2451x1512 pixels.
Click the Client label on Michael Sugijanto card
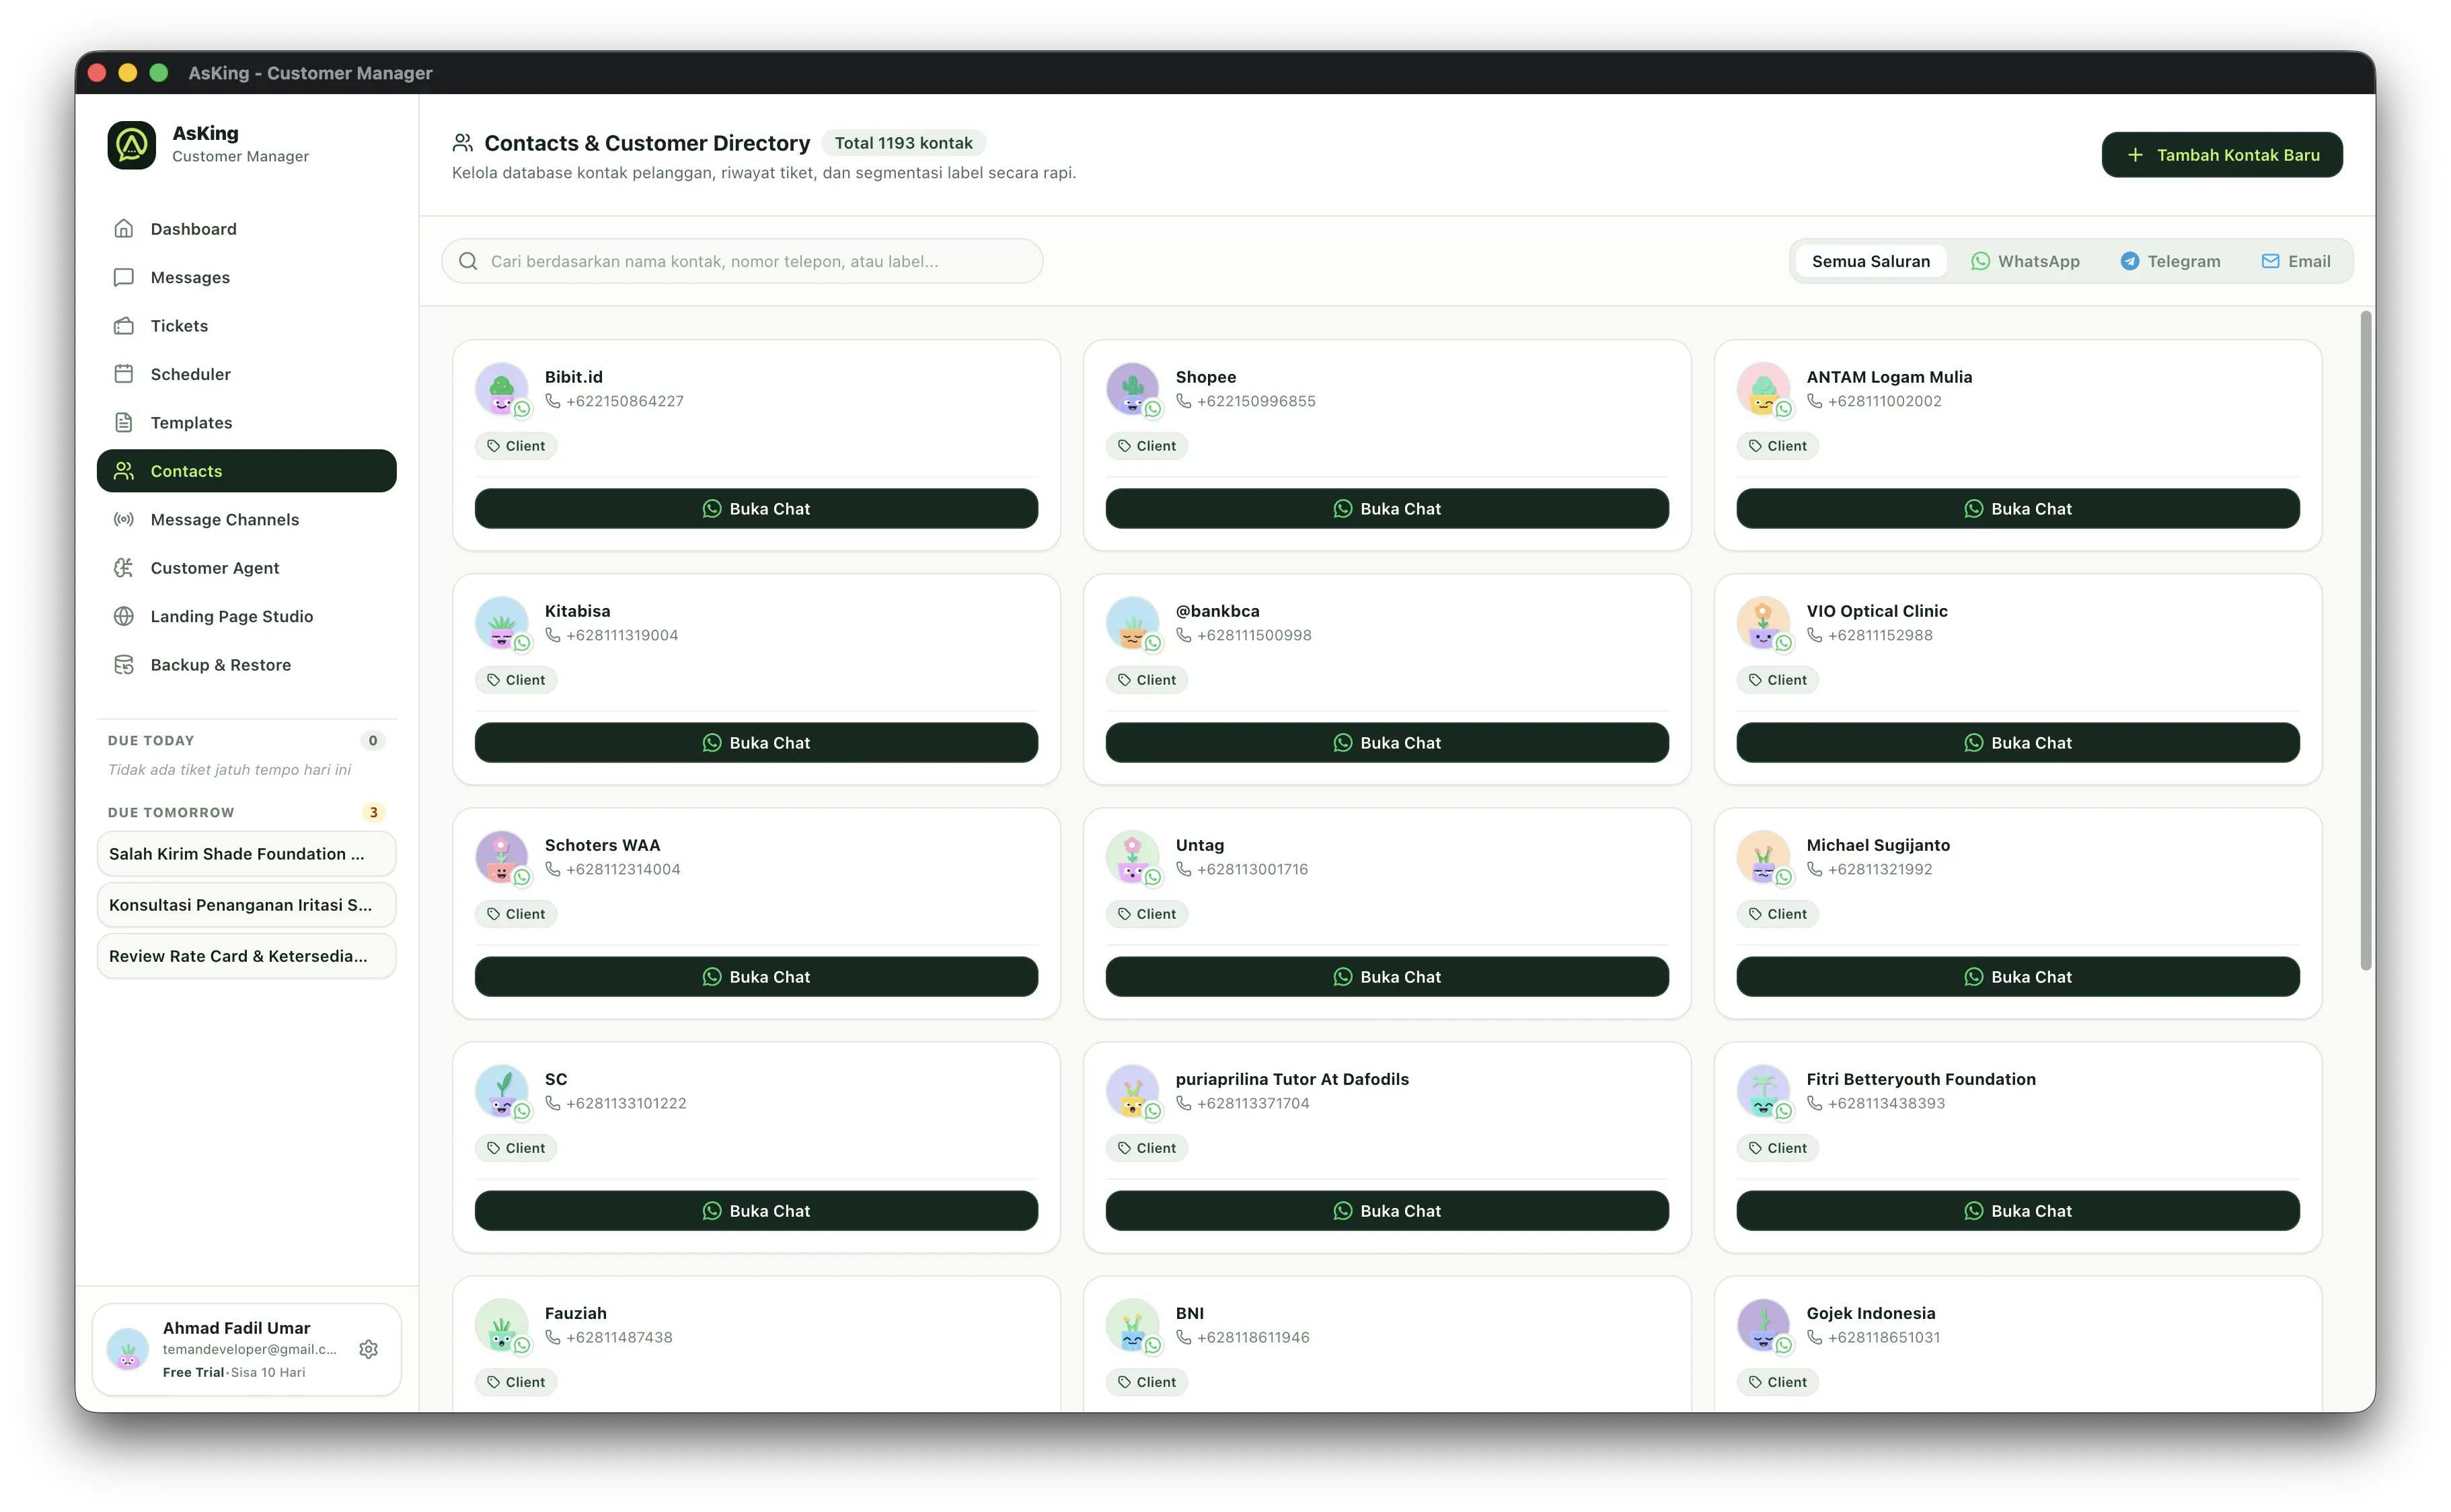point(1777,914)
